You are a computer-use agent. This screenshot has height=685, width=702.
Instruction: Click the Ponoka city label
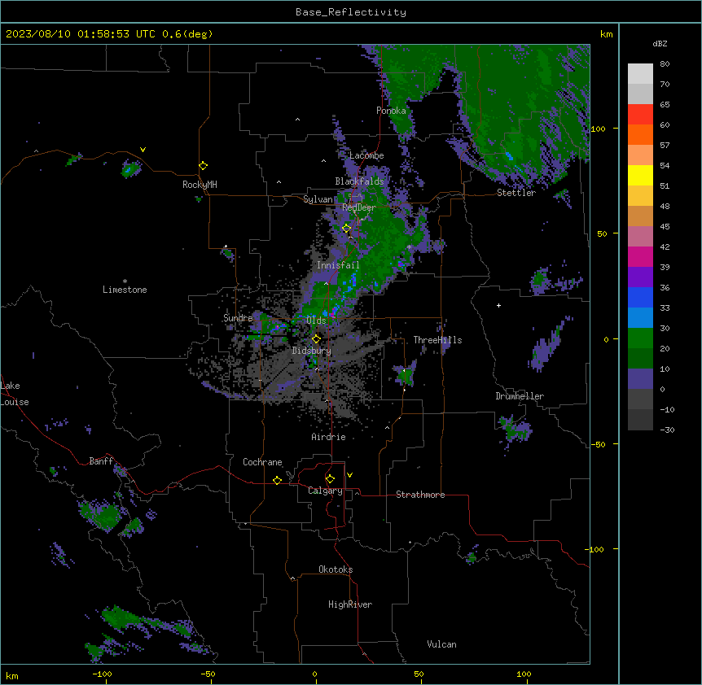tap(391, 111)
